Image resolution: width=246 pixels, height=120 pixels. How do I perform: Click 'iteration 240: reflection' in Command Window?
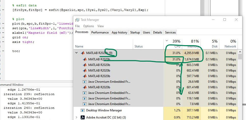coord(29,108)
